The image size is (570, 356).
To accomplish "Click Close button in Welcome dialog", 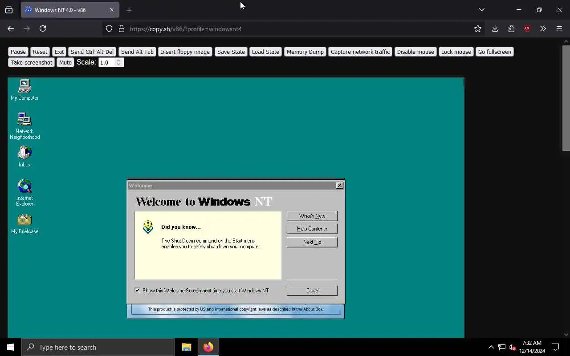I will [x=312, y=291].
